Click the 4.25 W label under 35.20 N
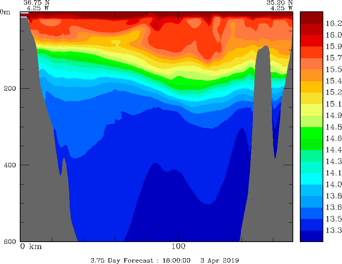Screen dimensions: 342x264 pos(282,8)
